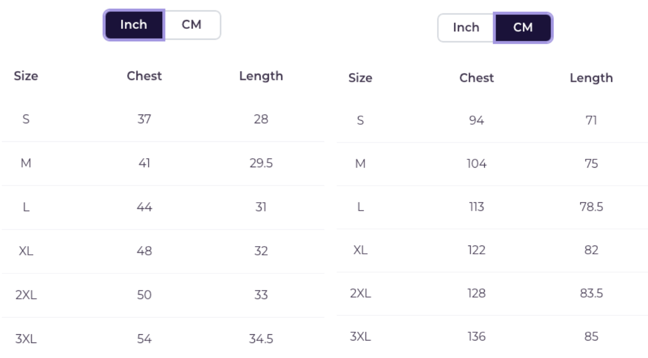Click the Chest header above value 37
Screen dimensions: 648x358
point(144,76)
